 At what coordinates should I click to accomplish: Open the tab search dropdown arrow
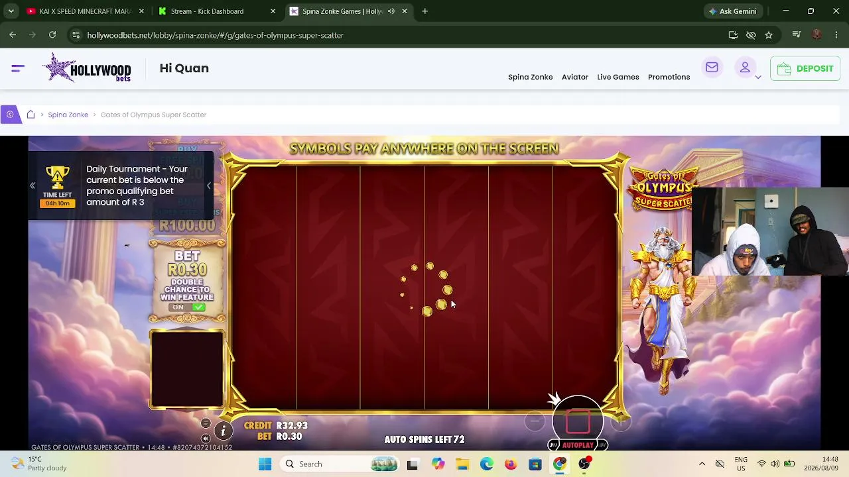pyautogui.click(x=11, y=11)
